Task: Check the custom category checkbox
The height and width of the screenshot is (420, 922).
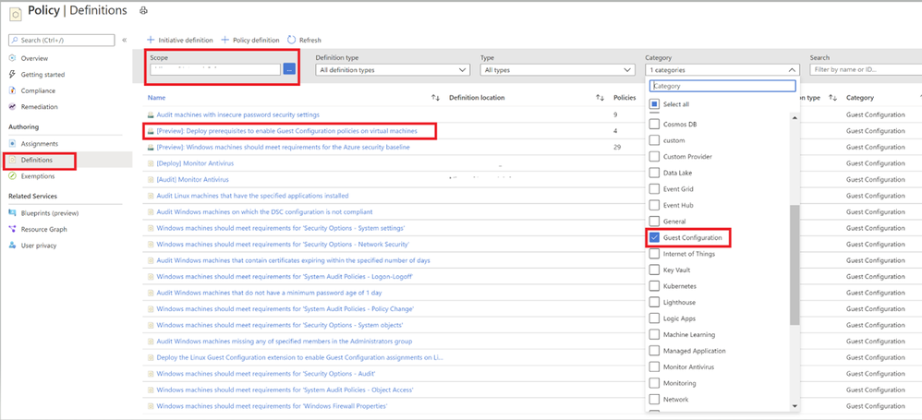Action: click(x=654, y=140)
